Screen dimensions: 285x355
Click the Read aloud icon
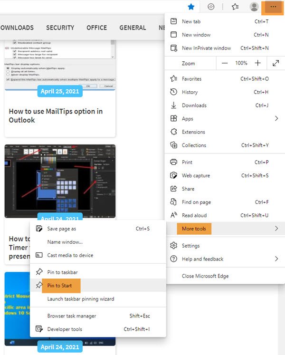pos(174,215)
